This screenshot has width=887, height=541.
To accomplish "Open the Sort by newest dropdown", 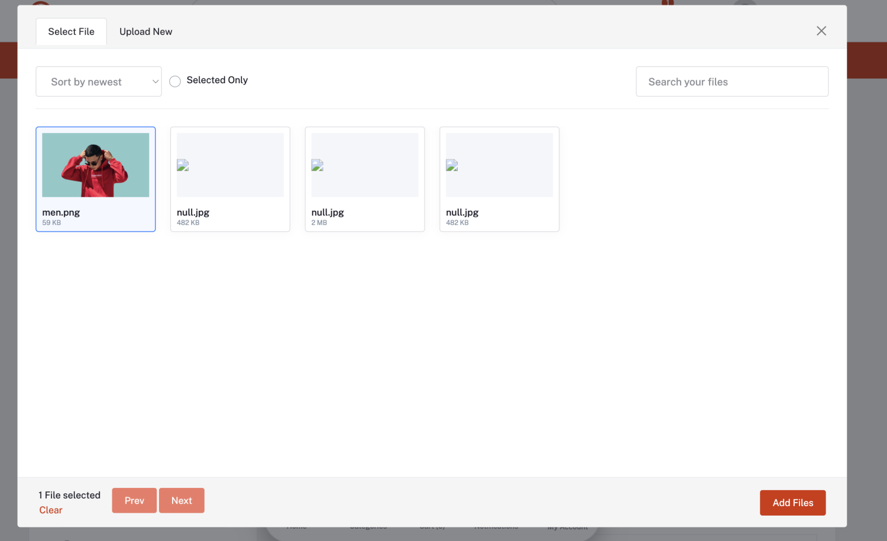I will pyautogui.click(x=98, y=82).
